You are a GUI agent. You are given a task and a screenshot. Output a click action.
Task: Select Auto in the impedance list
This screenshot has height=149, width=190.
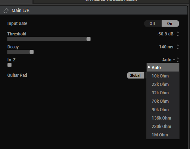(x=163, y=67)
